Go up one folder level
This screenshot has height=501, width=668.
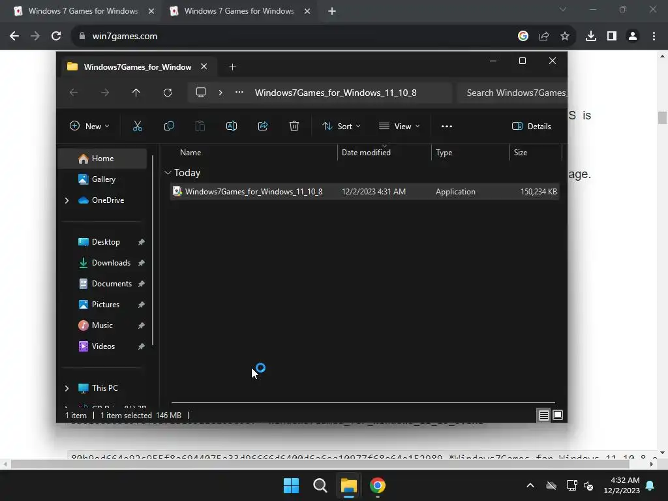pos(136,93)
